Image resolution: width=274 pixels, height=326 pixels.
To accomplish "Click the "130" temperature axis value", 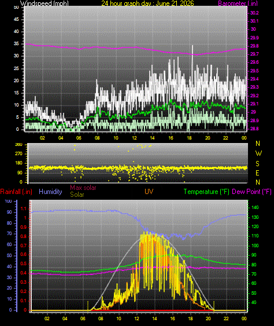I will click(x=255, y=217).
